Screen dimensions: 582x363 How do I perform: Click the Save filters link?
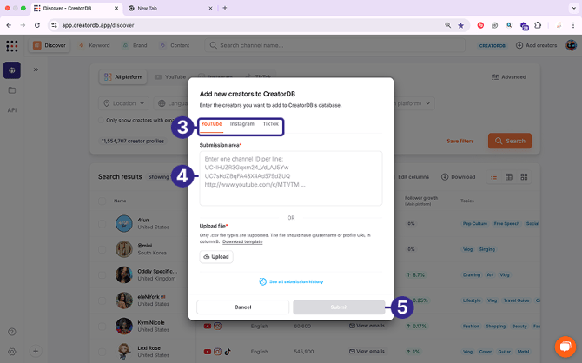460,141
